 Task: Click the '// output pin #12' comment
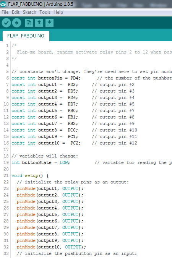(114, 143)
